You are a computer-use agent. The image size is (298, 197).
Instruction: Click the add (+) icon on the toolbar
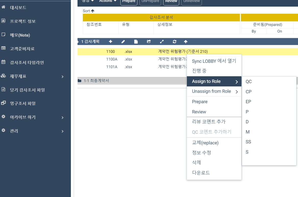tap(110, 41)
